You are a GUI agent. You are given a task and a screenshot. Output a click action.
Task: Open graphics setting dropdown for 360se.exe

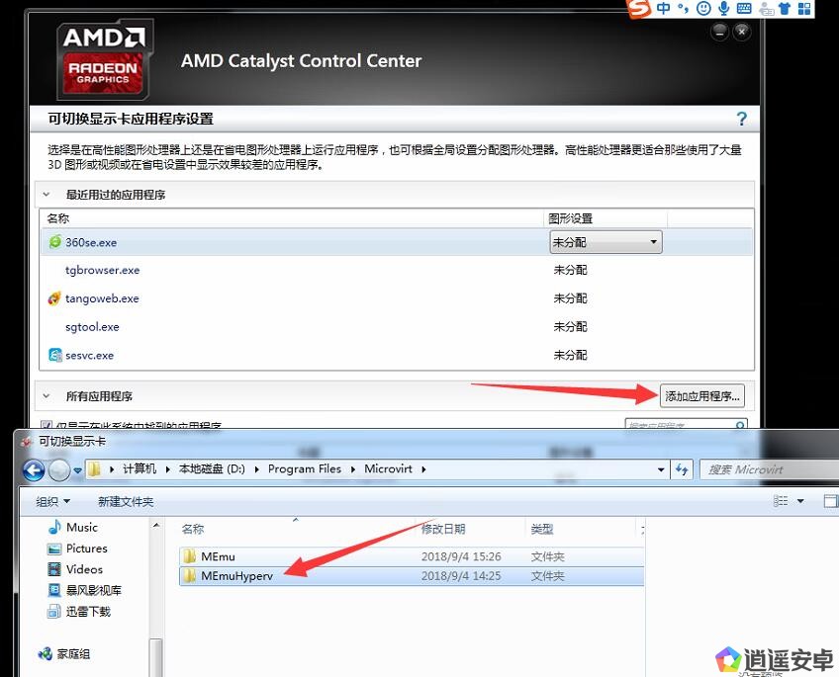coord(605,242)
